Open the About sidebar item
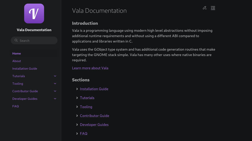This screenshot has width=252, height=141. tap(17, 61)
